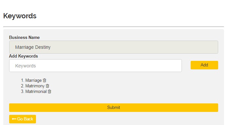Image resolution: width=226 pixels, height=125 pixels.
Task: Remove the Matrimony keyword using its trash icon
Action: (x=47, y=86)
